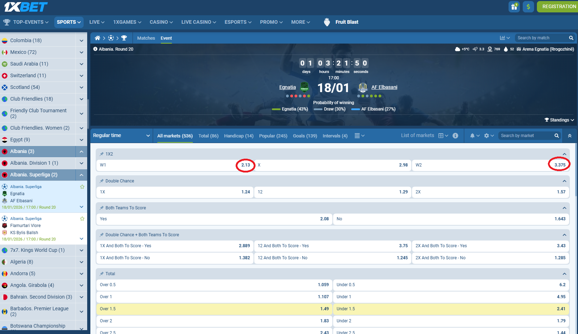This screenshot has width=578, height=334.
Task: Collapse the Double Chance market section
Action: pos(564,181)
